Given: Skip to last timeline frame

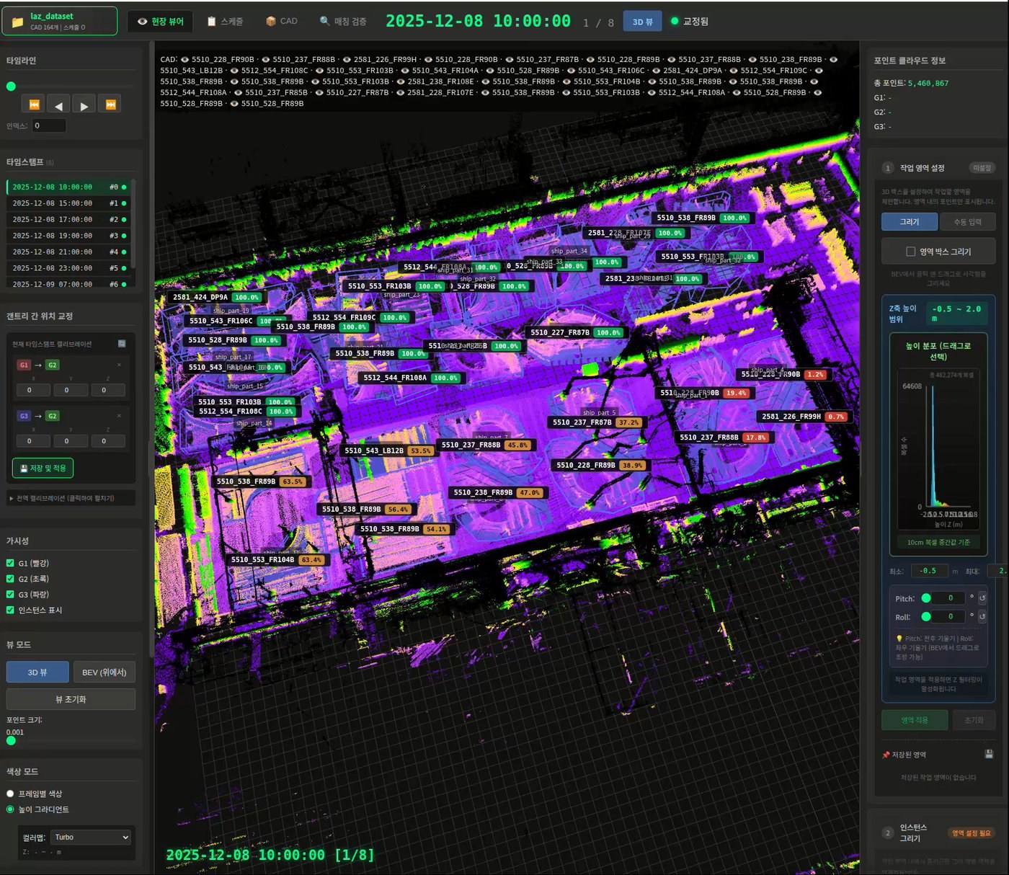Looking at the screenshot, I should 110,105.
